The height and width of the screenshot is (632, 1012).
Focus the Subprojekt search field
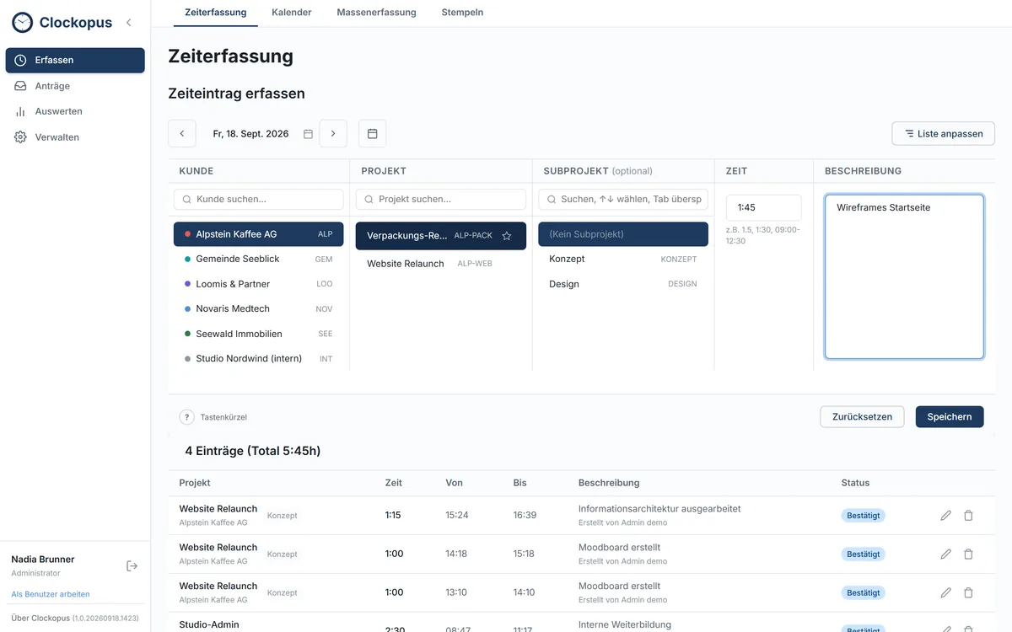coord(623,200)
